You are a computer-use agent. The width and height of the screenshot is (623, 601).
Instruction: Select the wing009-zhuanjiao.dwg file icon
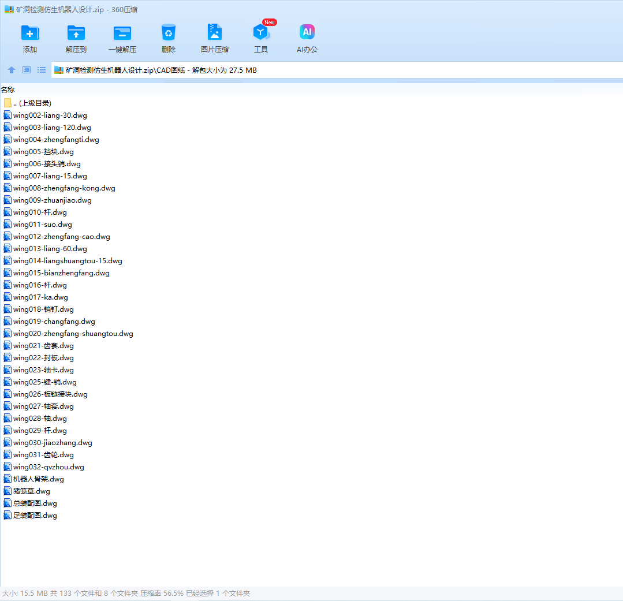8,200
